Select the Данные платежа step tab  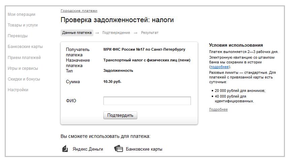click(x=77, y=33)
